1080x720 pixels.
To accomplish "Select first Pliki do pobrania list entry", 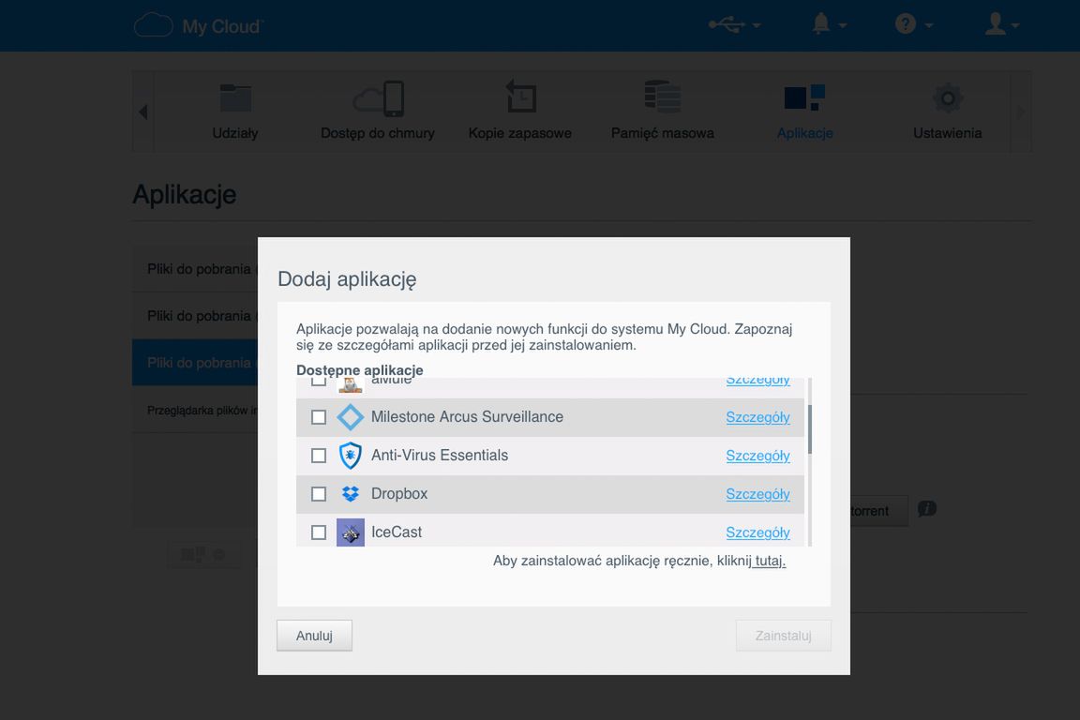I will [x=195, y=269].
